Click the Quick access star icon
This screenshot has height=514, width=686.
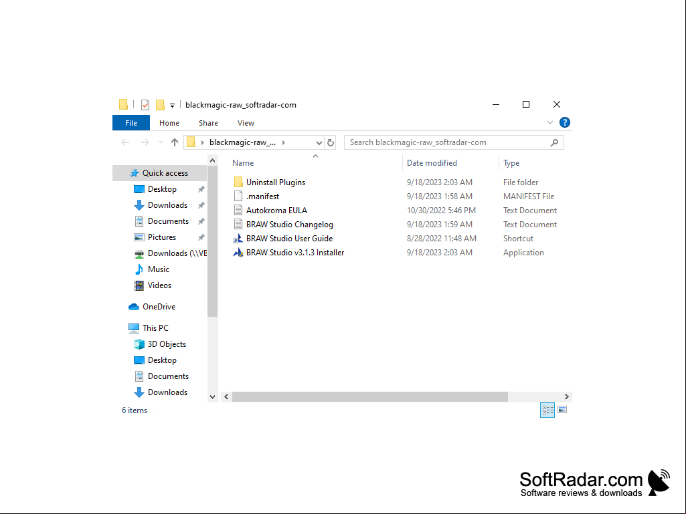[x=135, y=173]
